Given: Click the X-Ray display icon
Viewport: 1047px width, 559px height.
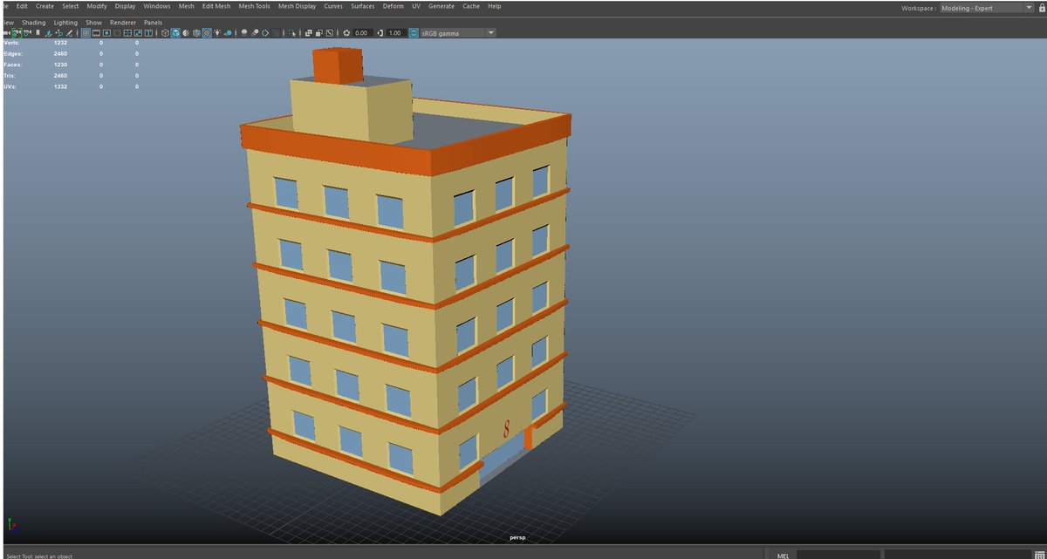Looking at the screenshot, I should click(308, 33).
